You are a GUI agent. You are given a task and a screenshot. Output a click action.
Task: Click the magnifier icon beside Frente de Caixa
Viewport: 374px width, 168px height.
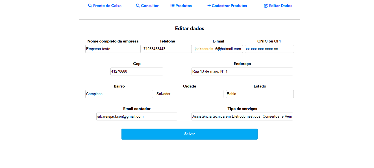[90, 6]
